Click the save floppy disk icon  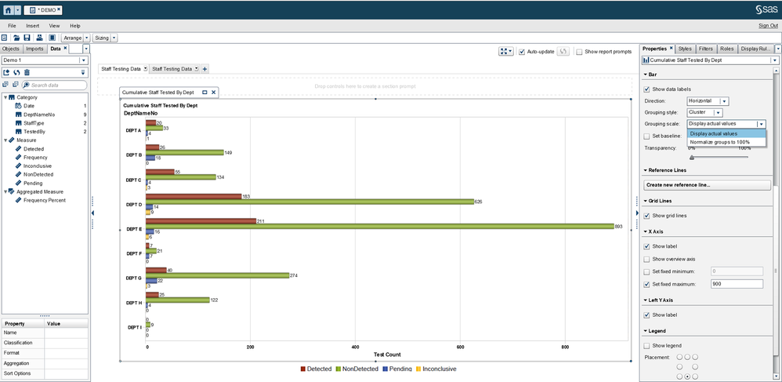tap(27, 38)
